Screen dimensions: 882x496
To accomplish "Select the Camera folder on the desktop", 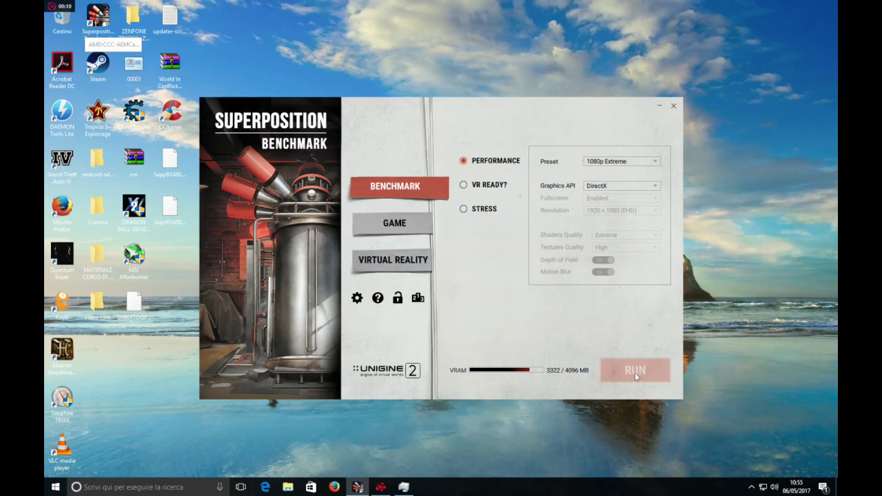I will coord(98,210).
